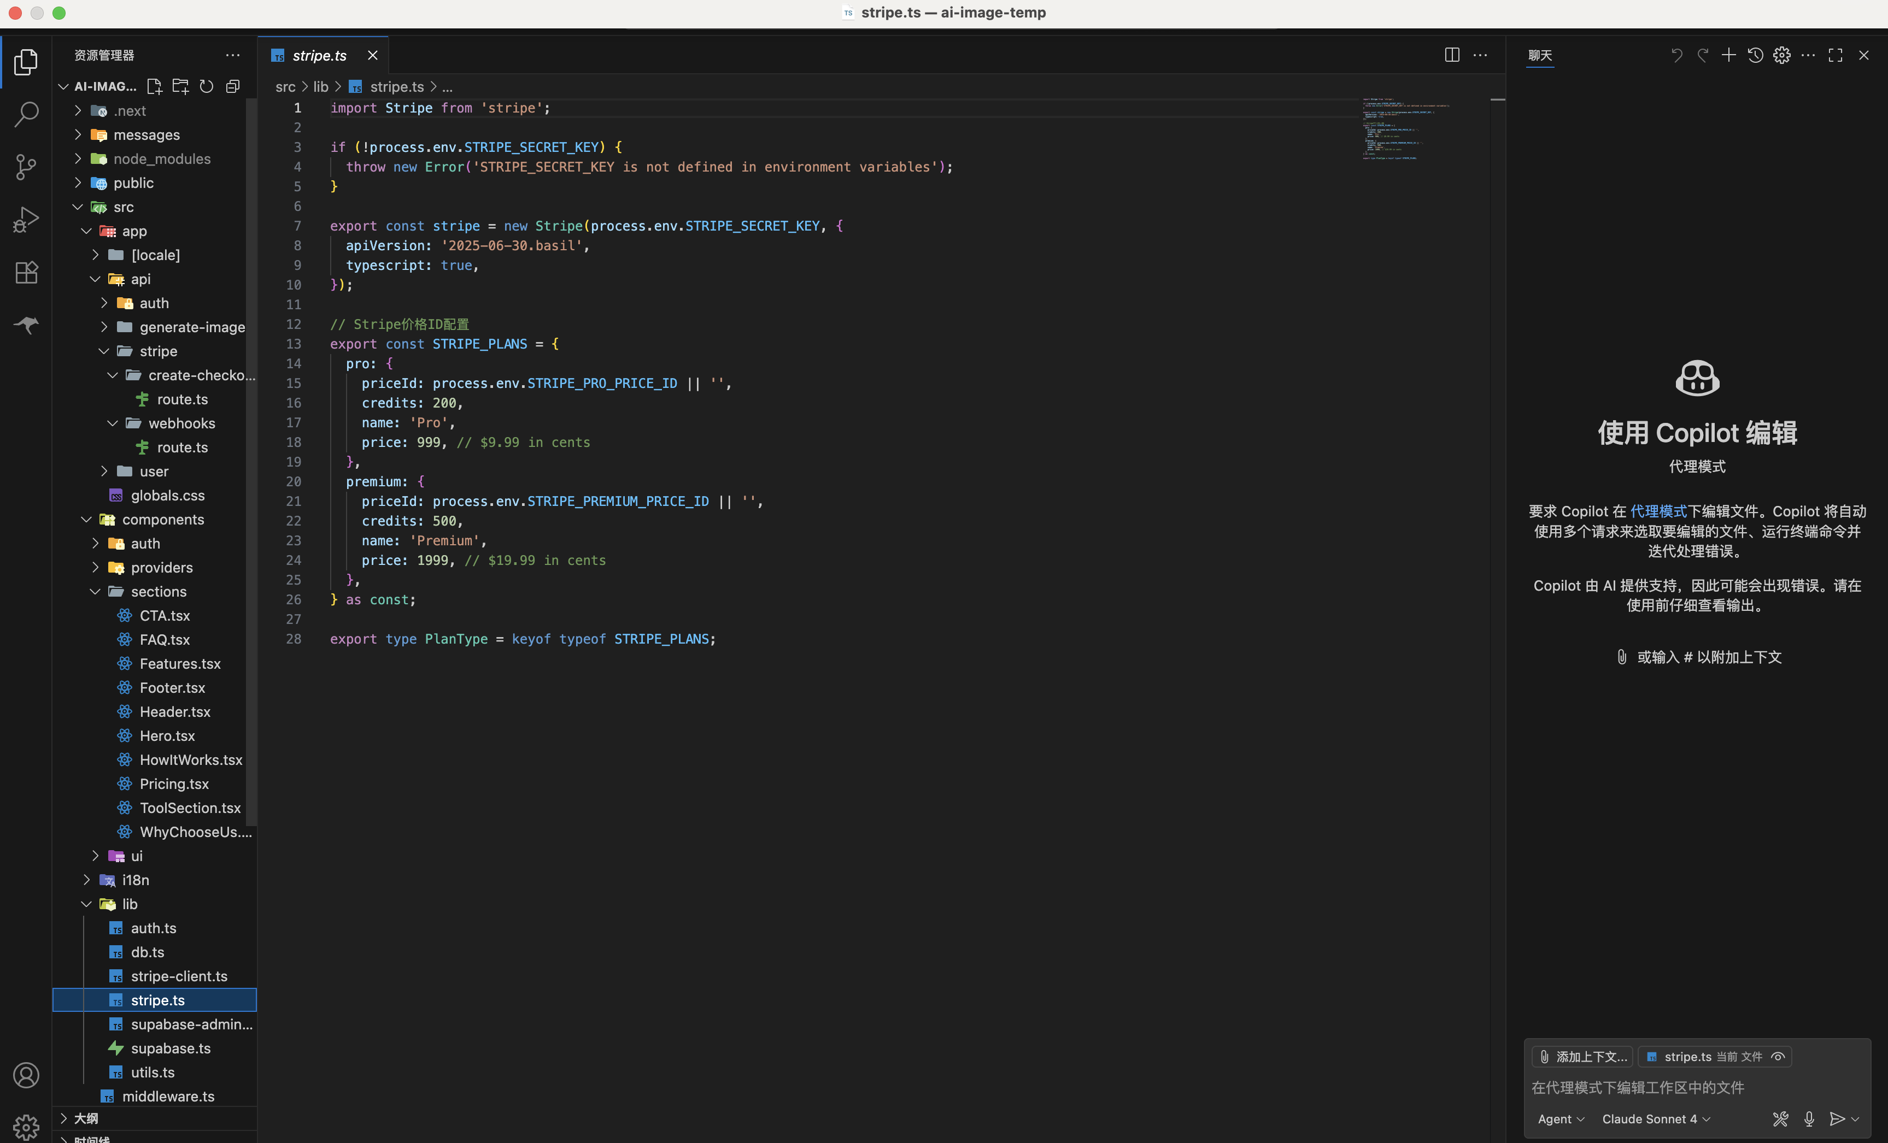The height and width of the screenshot is (1143, 1888).
Task: Open chat panel more options
Action: 1808,55
